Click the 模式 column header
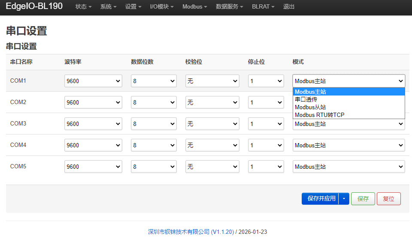 click(298, 62)
